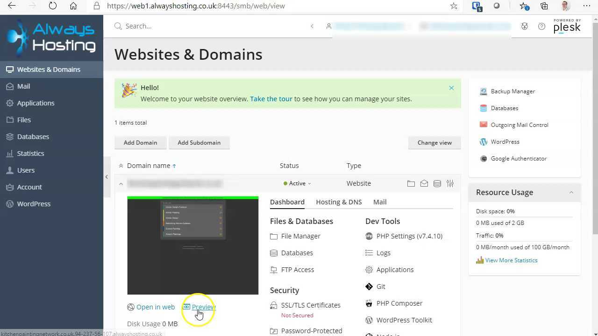Click the domain row database icon
The image size is (598, 336).
coord(437,184)
